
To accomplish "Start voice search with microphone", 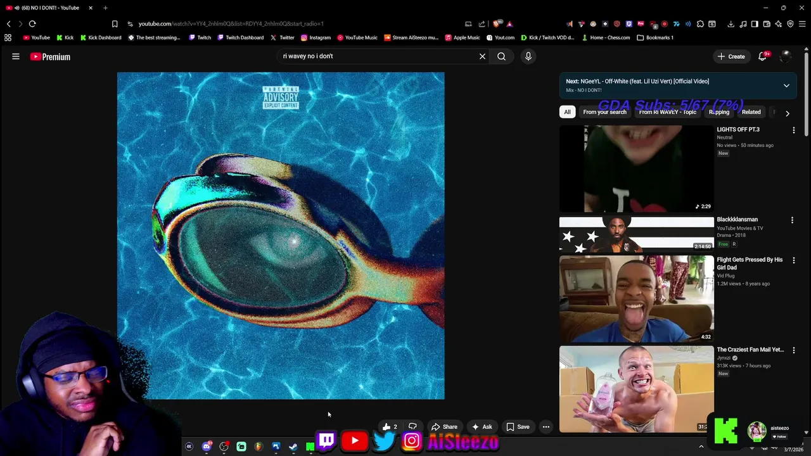I will (x=528, y=56).
